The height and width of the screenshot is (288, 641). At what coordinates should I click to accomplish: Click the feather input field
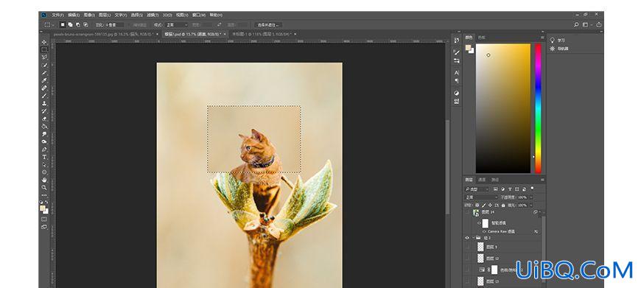(114, 25)
